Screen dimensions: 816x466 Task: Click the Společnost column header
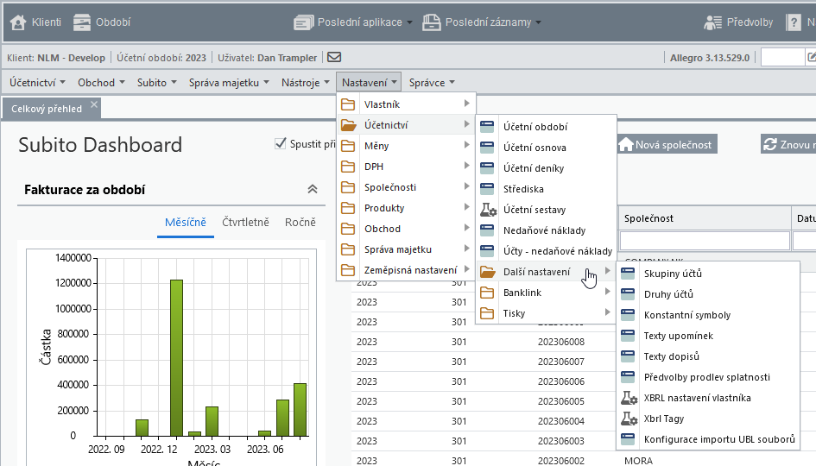[705, 218]
